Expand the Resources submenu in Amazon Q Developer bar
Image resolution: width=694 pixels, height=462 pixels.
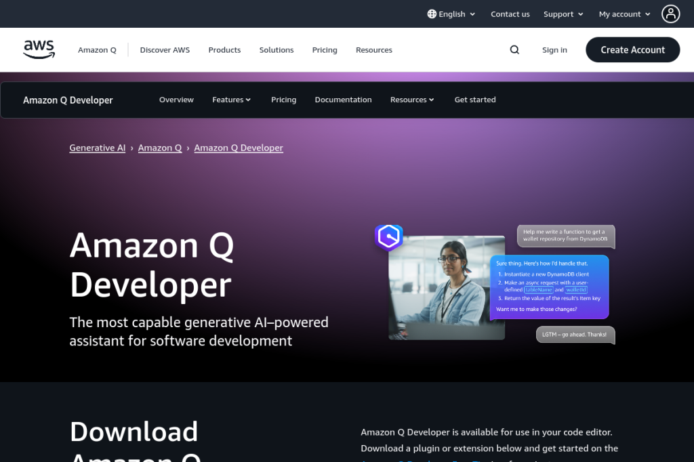[x=412, y=100]
